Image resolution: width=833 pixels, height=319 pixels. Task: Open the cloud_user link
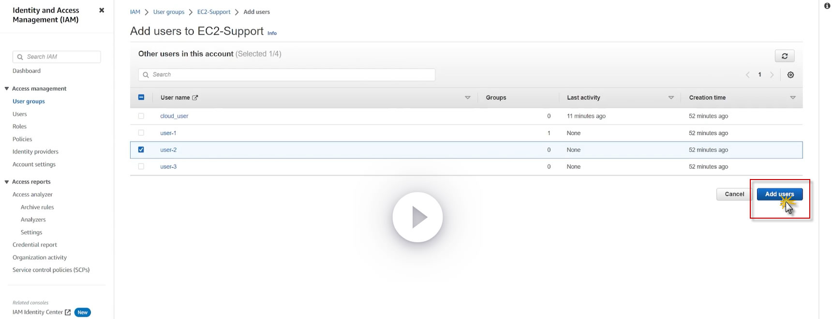coord(174,116)
